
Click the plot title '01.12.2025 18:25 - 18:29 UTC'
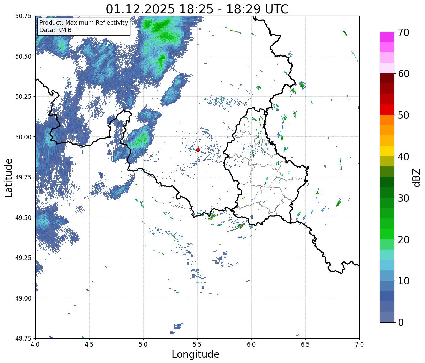click(197, 9)
